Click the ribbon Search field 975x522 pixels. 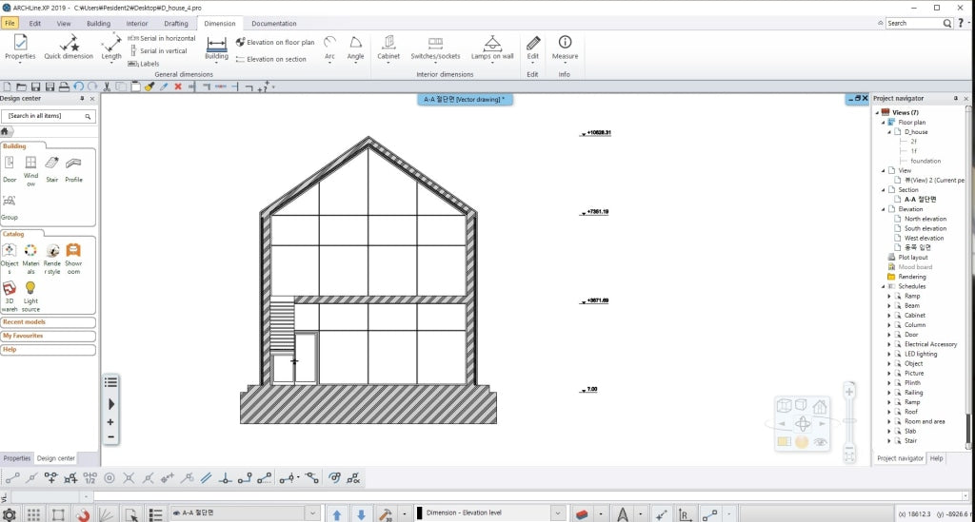click(x=919, y=23)
